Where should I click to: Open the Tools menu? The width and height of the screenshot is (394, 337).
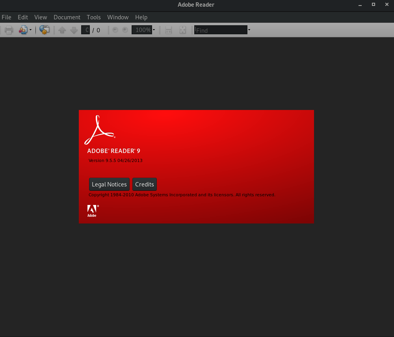(x=94, y=17)
